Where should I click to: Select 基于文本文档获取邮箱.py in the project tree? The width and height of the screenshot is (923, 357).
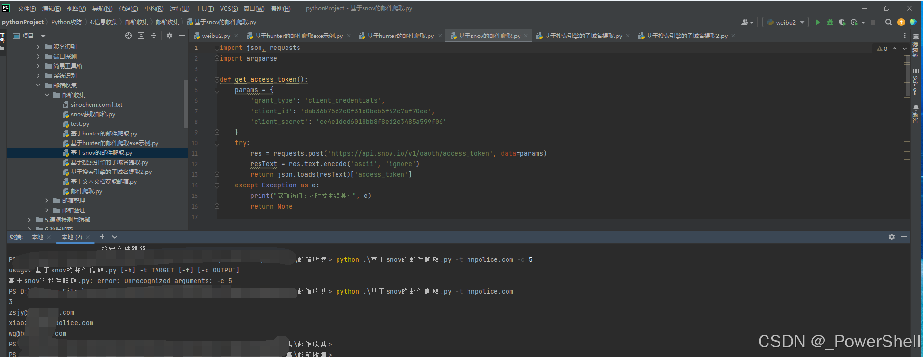coord(104,181)
